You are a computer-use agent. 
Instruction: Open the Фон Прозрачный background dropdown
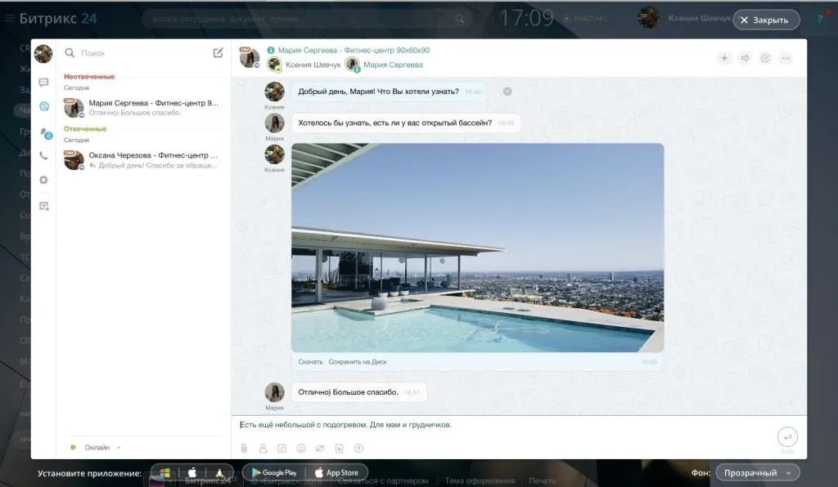point(757,473)
